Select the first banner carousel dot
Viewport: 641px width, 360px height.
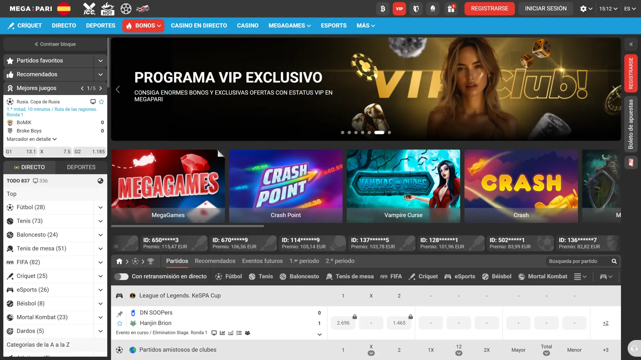(343, 132)
